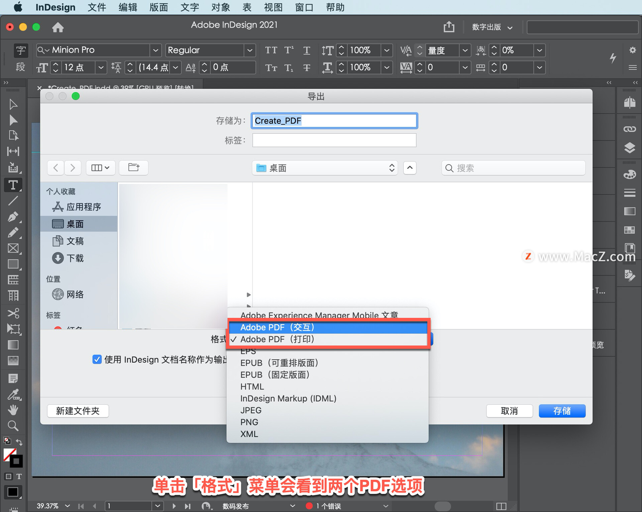Click the 取消 cancel button
This screenshot has height=512, width=642.
click(x=509, y=411)
